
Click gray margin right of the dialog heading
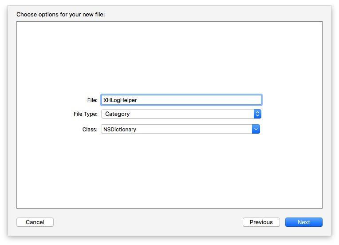222,15
